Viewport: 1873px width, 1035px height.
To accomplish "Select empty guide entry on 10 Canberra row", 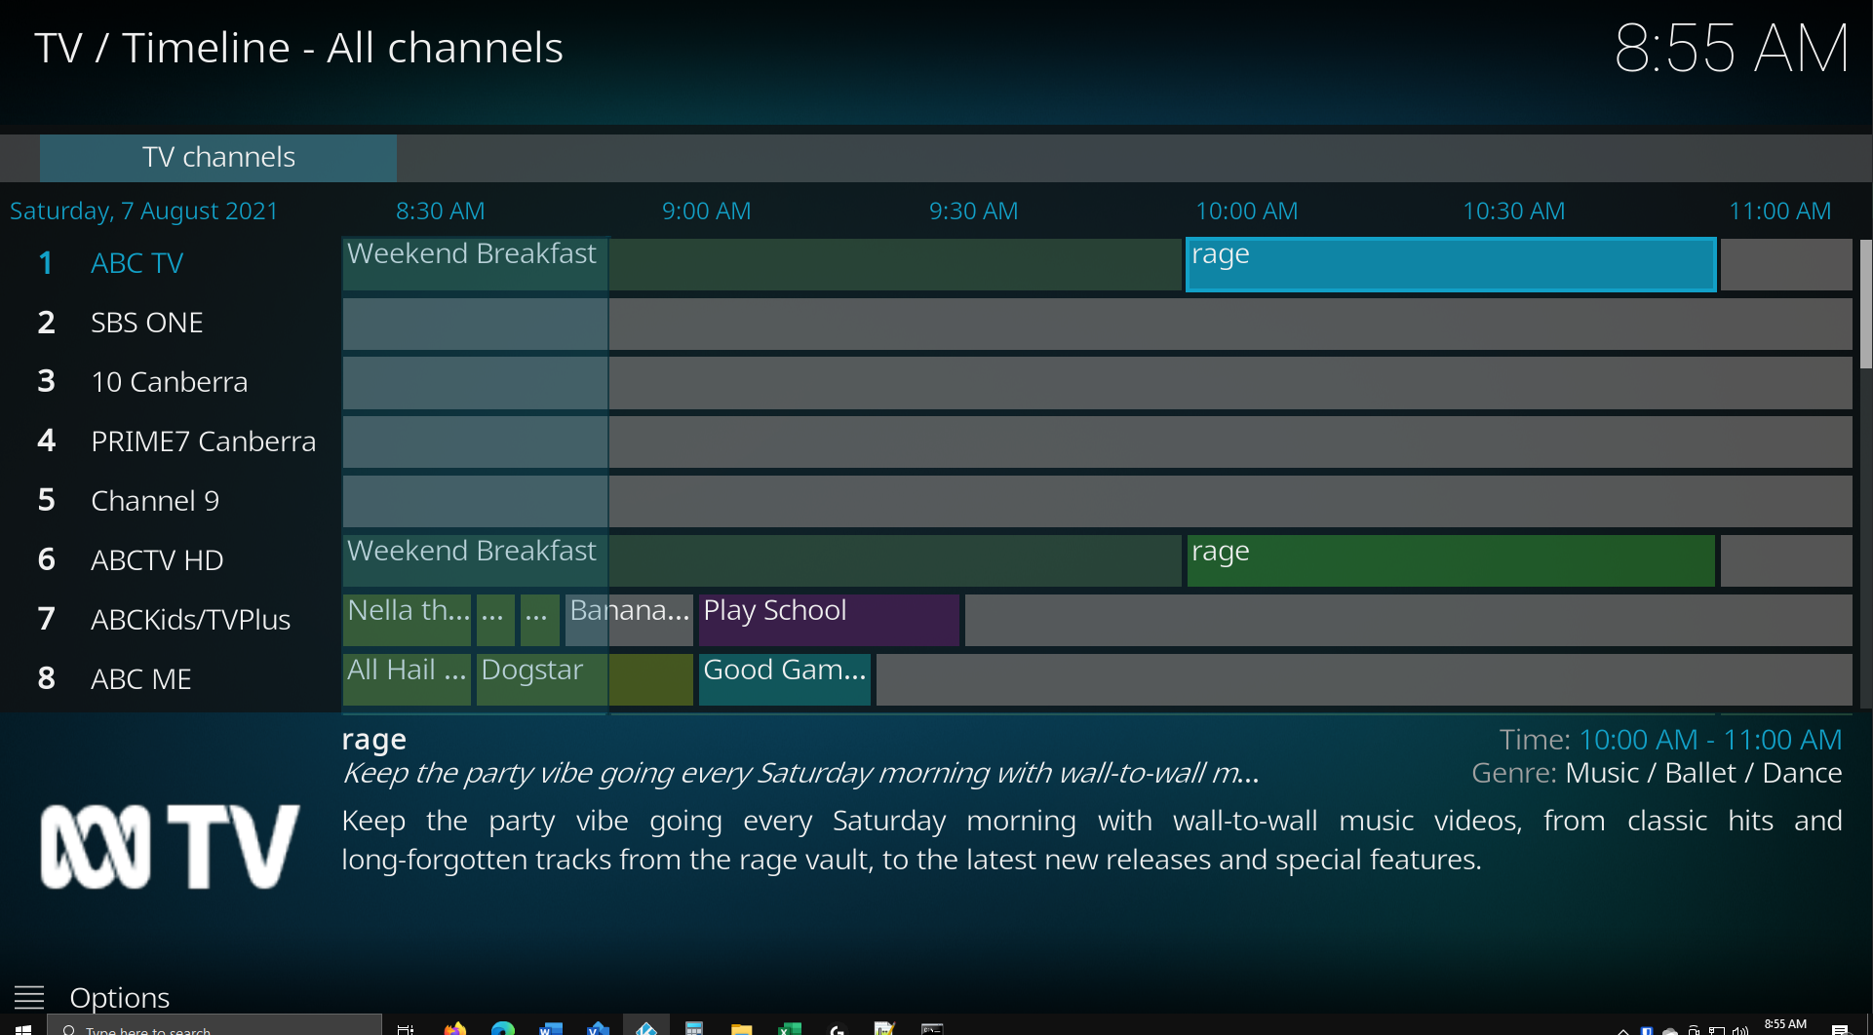I will pyautogui.click(x=1097, y=383).
